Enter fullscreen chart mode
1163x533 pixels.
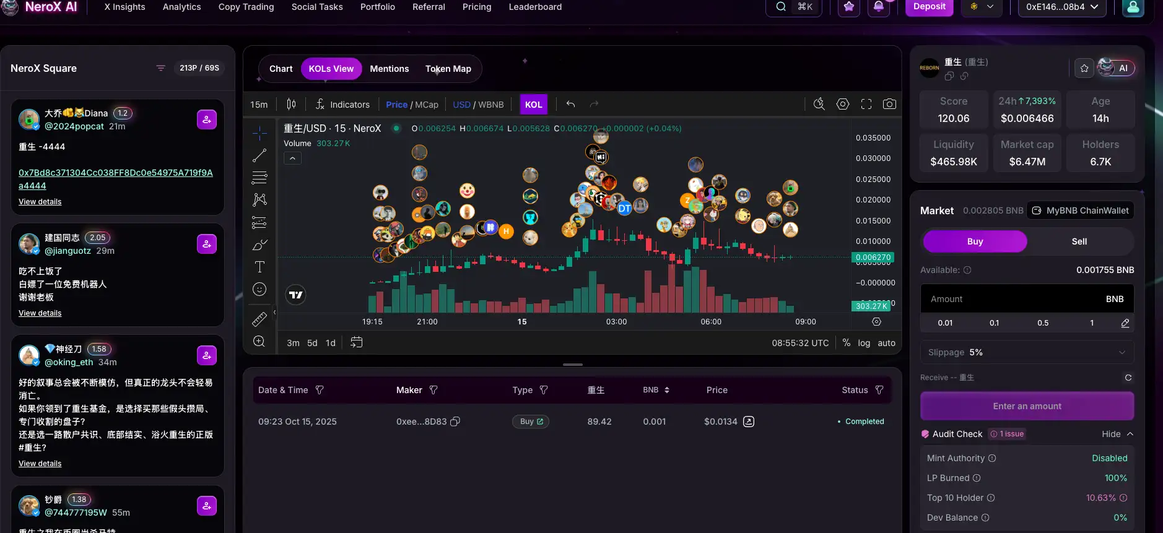tap(866, 104)
